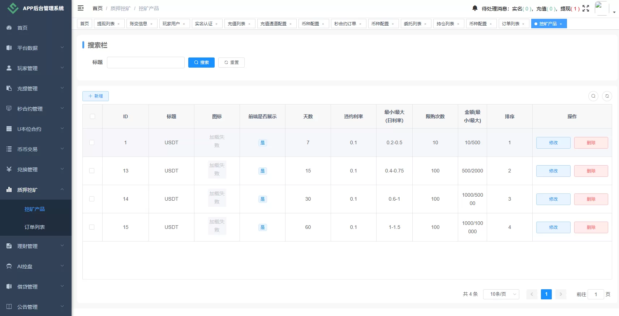This screenshot has height=316, width=619.
Task: Check the row with ID 13
Action: click(x=92, y=171)
